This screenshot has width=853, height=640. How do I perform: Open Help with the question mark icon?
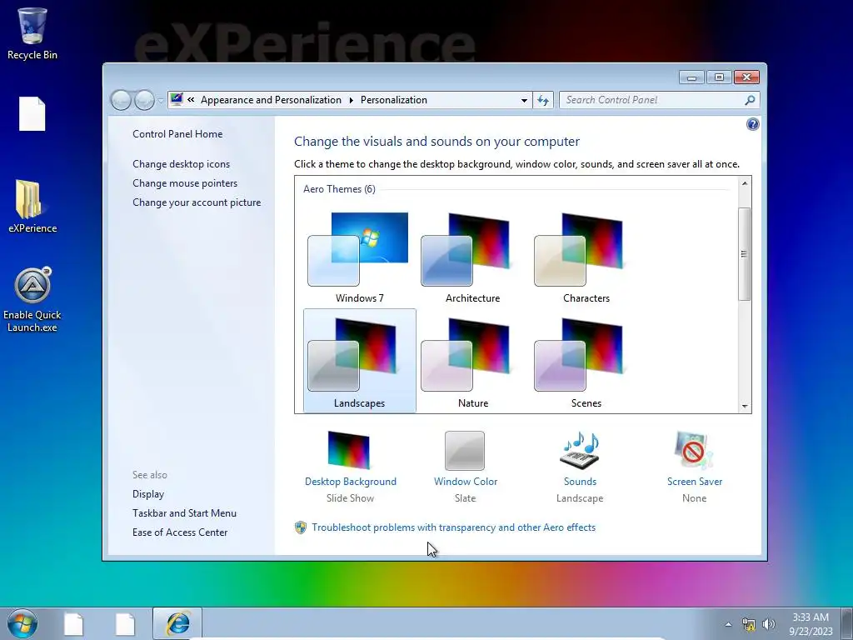[x=752, y=124]
